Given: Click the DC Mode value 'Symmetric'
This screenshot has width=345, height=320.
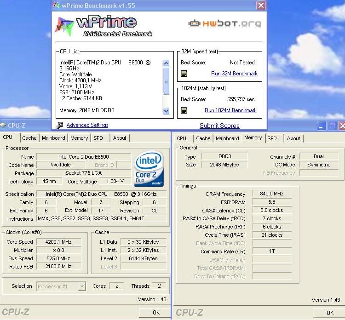Looking at the screenshot, I should pyautogui.click(x=319, y=165).
